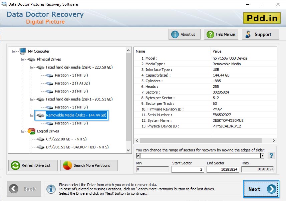The image size is (286, 201).
Task: Collapse the Logical Drives node
Action: pos(23,131)
